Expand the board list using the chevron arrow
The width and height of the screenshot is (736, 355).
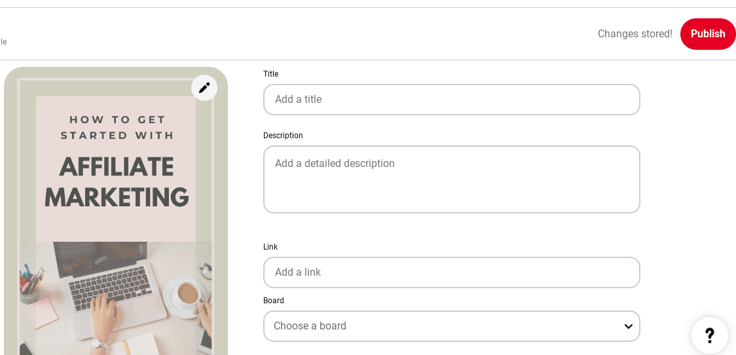pos(628,326)
